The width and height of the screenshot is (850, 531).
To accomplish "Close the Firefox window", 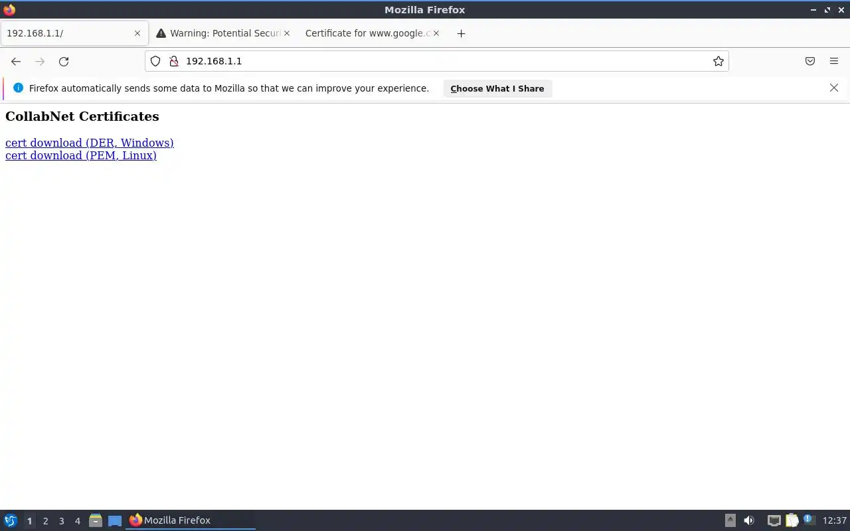I will (x=841, y=10).
